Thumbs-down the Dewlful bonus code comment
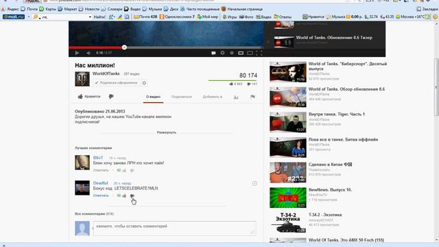 [x=132, y=196]
